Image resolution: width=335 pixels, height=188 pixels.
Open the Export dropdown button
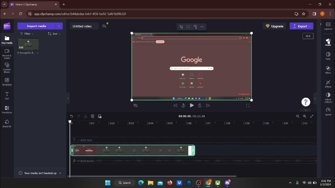pyautogui.click(x=301, y=26)
